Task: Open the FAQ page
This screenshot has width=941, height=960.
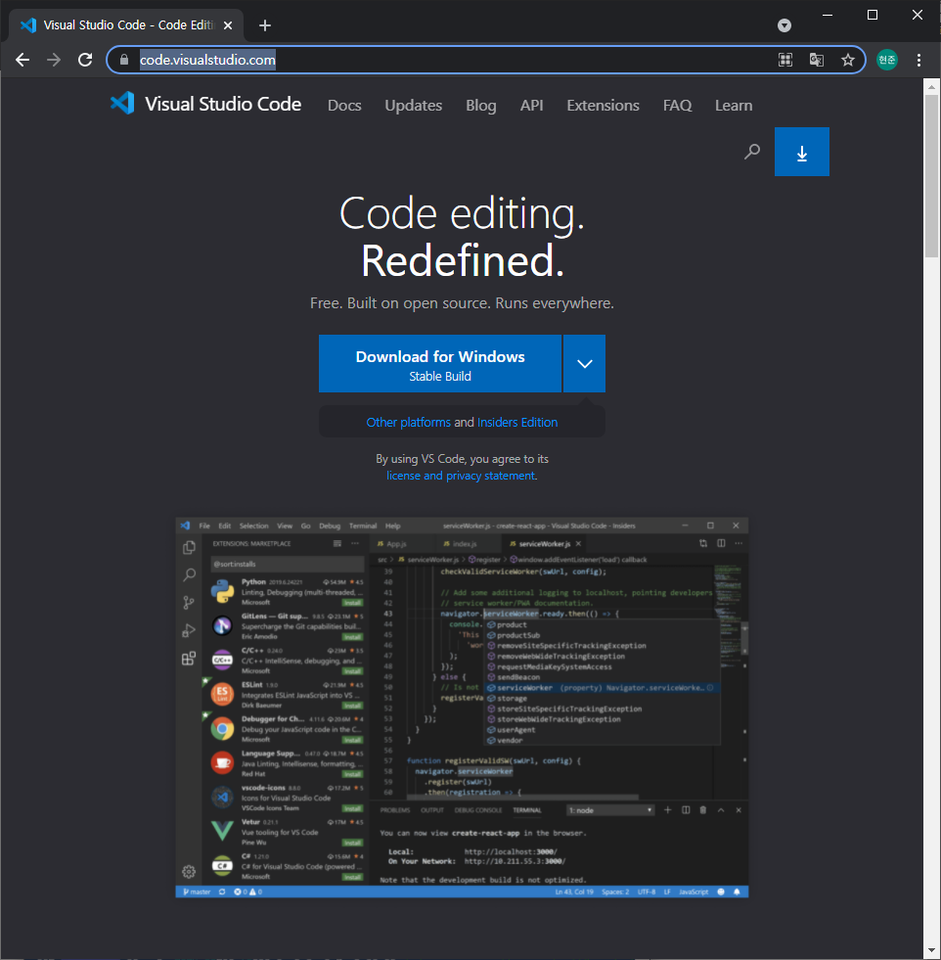Action: pos(677,106)
